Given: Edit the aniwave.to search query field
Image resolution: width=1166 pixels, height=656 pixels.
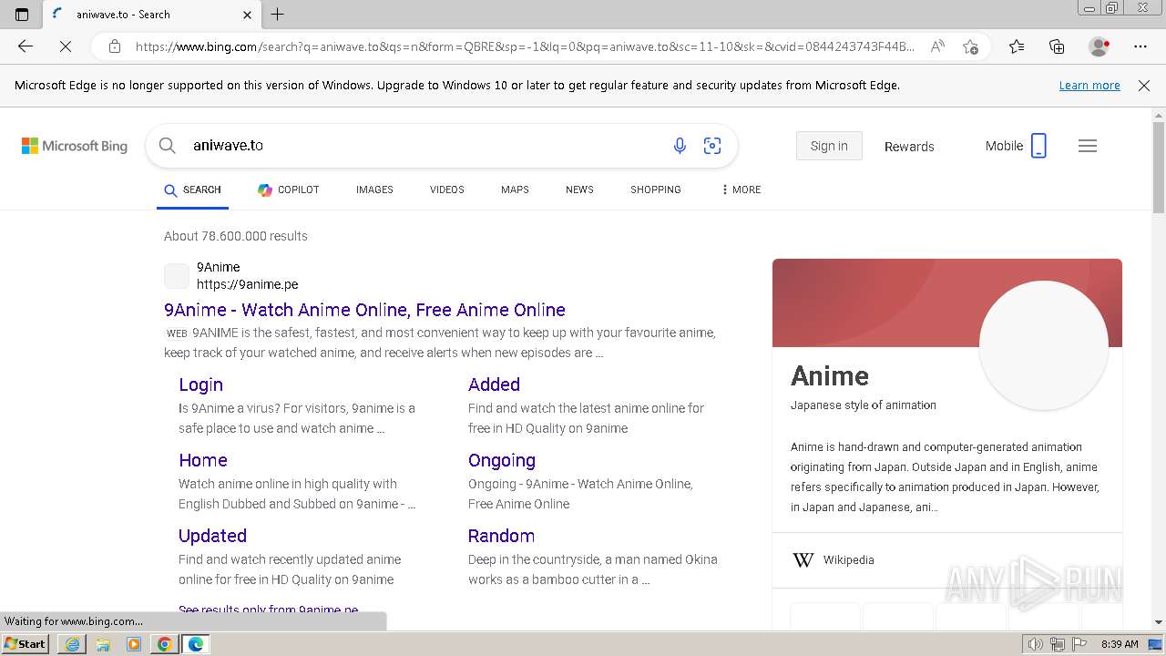Looking at the screenshot, I should click(x=424, y=146).
